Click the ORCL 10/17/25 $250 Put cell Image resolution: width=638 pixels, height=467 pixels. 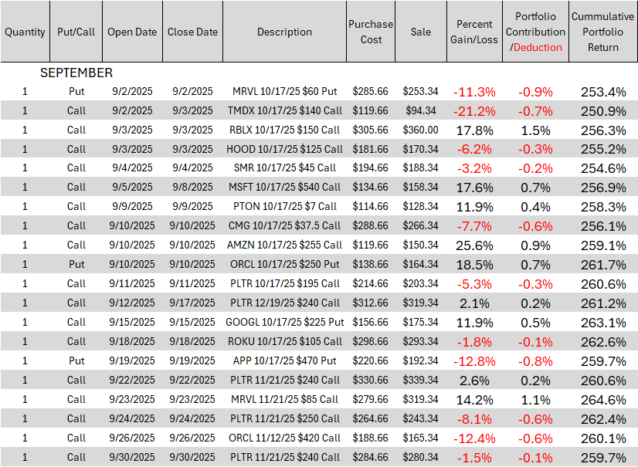[x=285, y=264]
